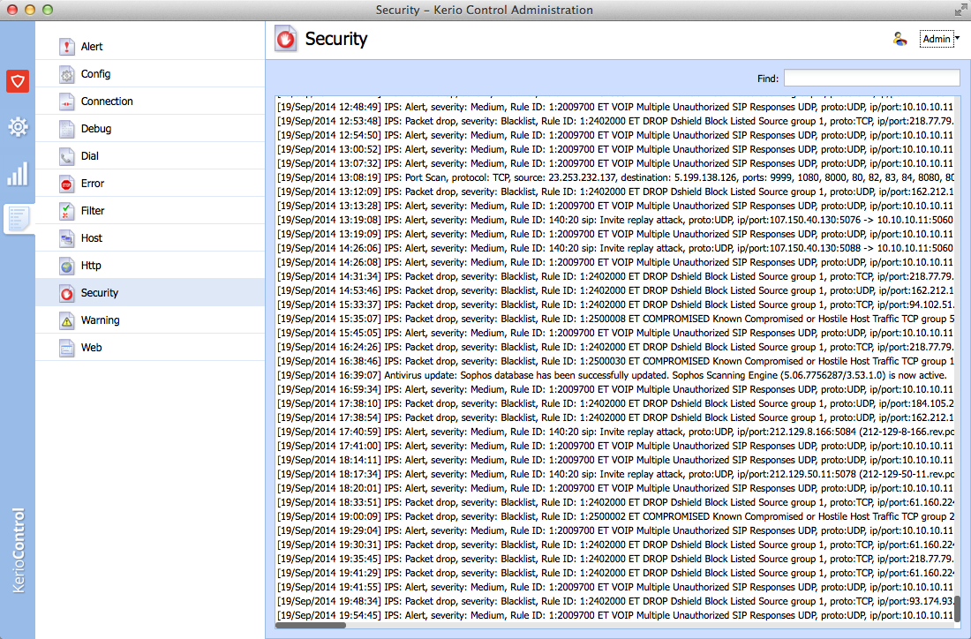This screenshot has height=639, width=971.
Task: Click the 13:08:19 Port Scan log line
Action: pos(615,177)
